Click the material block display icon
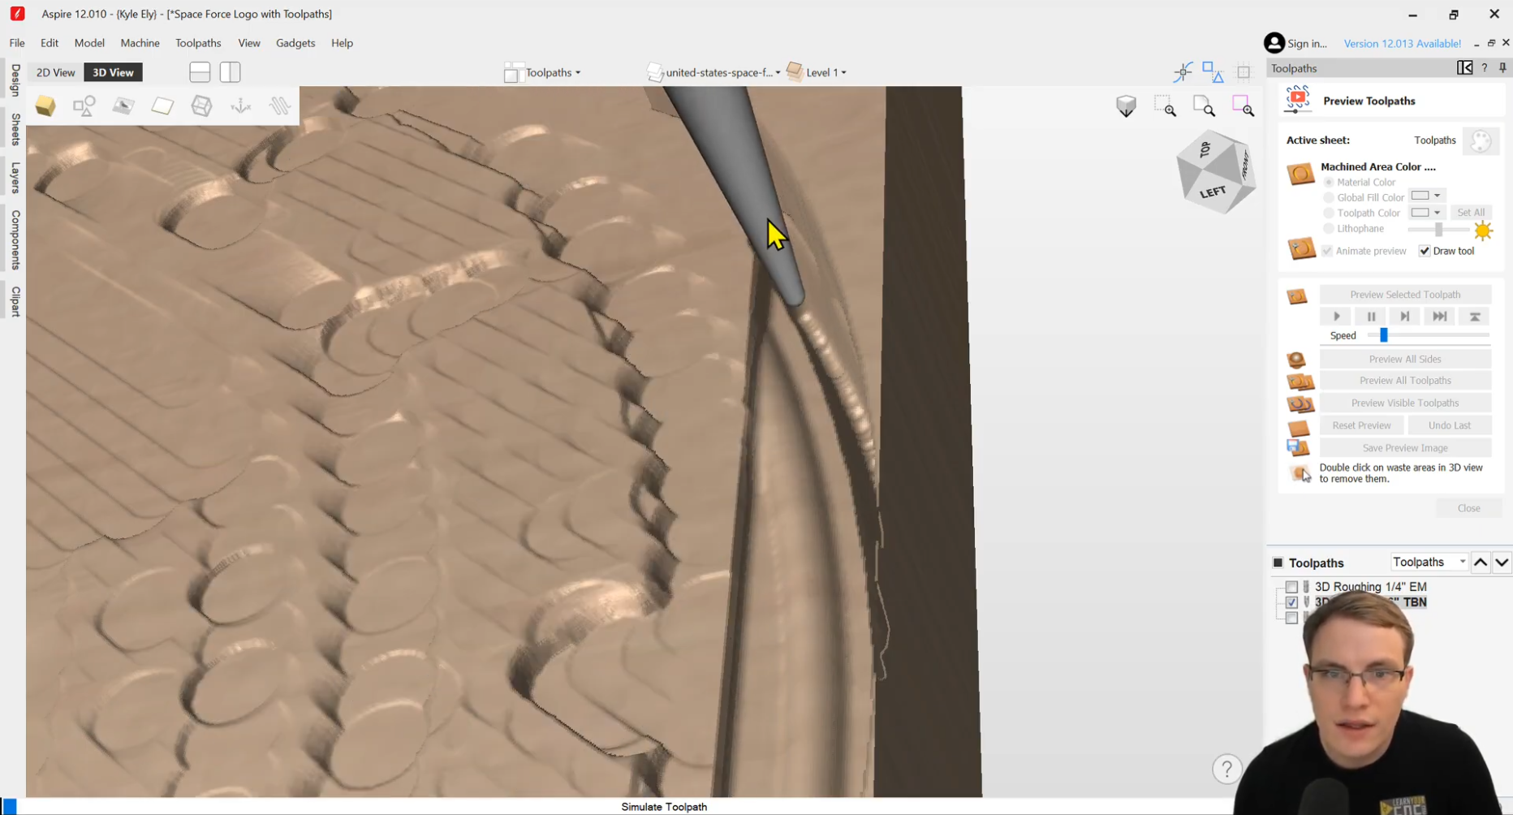The height and width of the screenshot is (815, 1513). (162, 106)
